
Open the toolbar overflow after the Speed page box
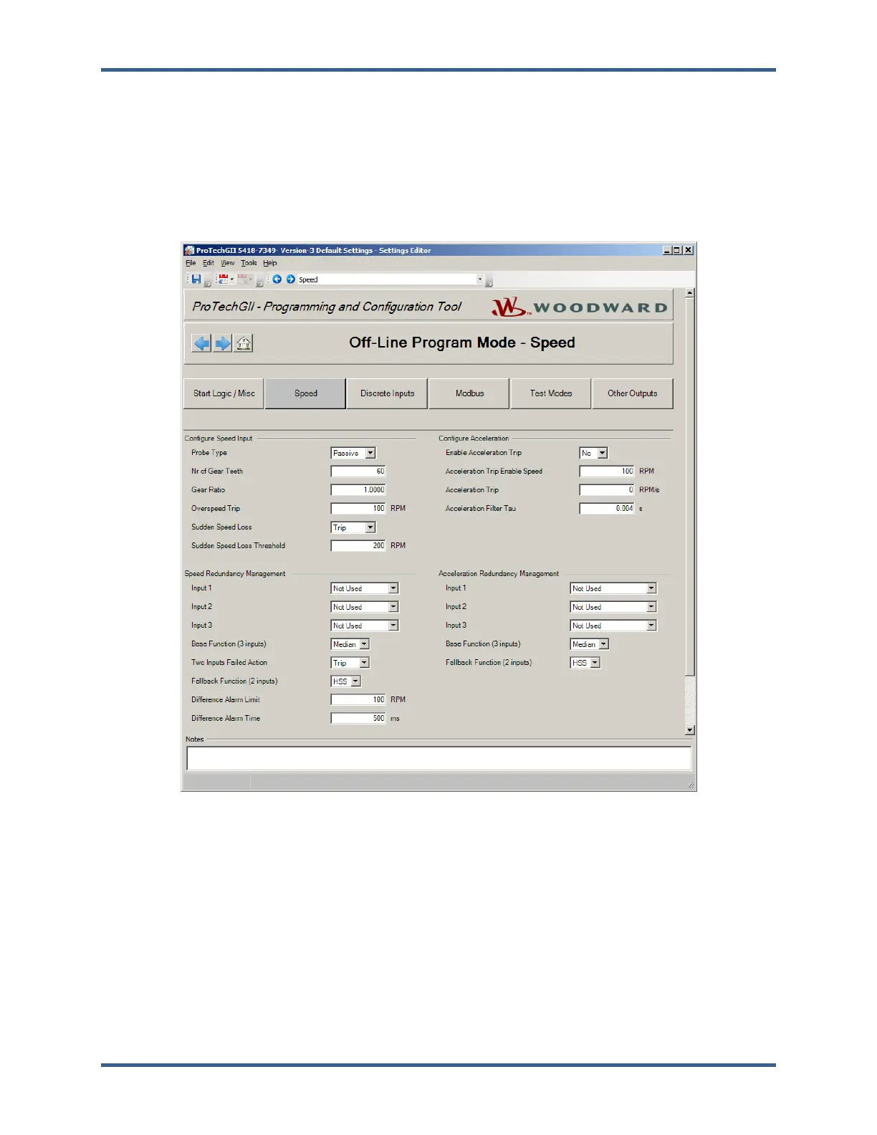[489, 282]
